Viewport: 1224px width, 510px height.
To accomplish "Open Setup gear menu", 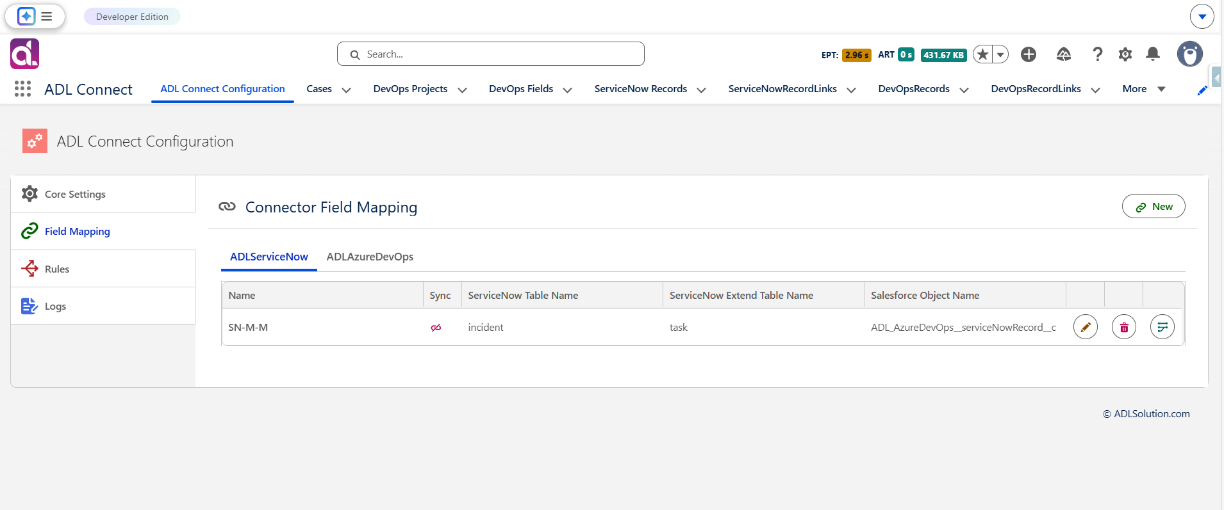I will [x=1125, y=54].
